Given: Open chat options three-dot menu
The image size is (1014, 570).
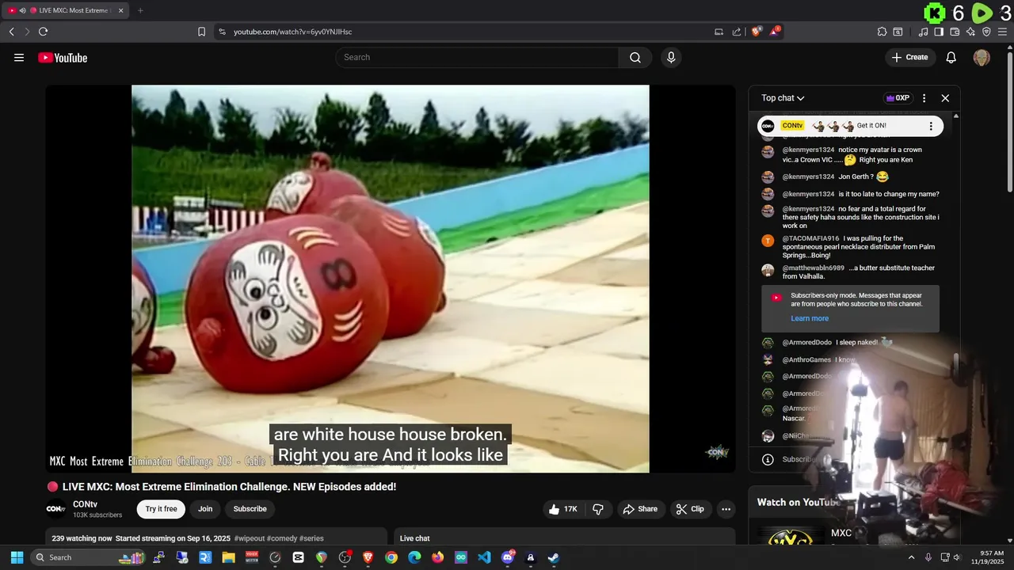Looking at the screenshot, I should click(x=924, y=98).
